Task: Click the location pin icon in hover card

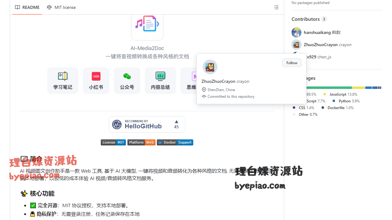Action: (x=204, y=90)
